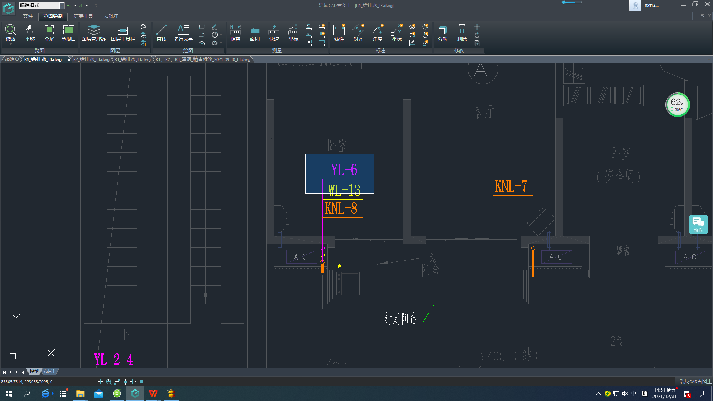Viewport: 713px width, 401px height.
Task: Expand the redo history dropdown arrow
Action: tap(87, 6)
